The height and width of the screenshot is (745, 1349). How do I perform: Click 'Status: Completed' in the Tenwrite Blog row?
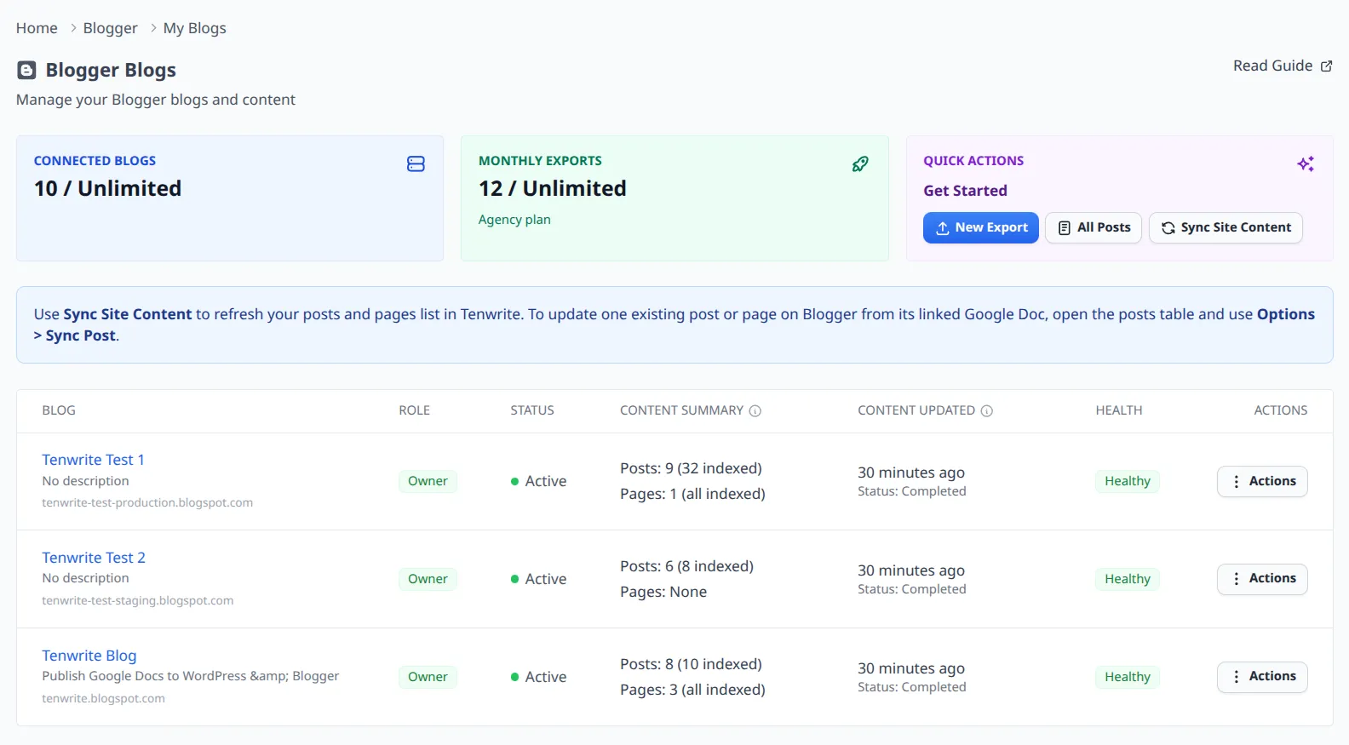(x=912, y=687)
